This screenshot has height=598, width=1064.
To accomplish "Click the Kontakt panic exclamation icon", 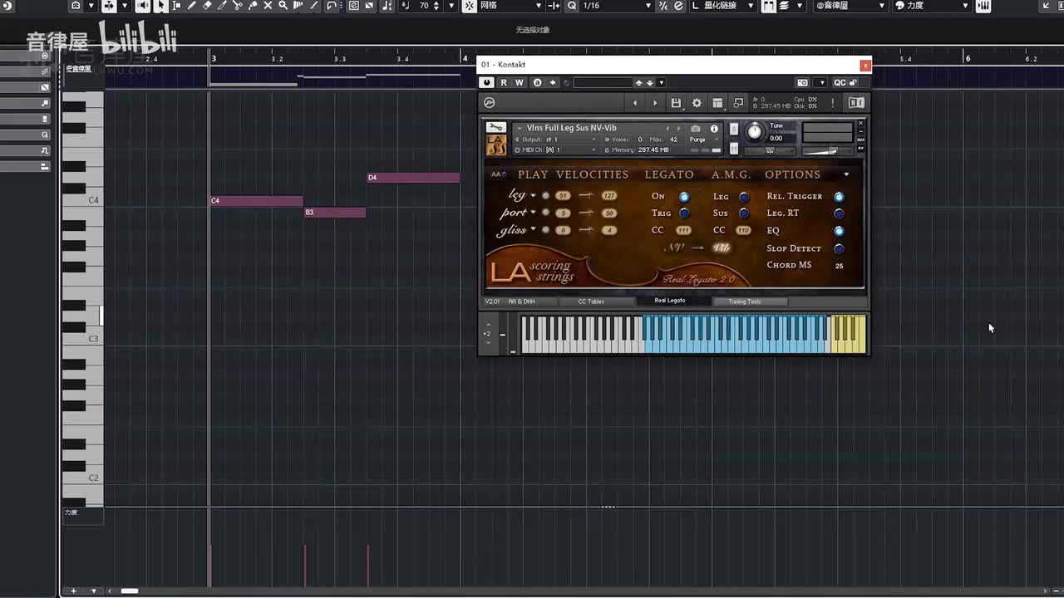I will click(834, 103).
